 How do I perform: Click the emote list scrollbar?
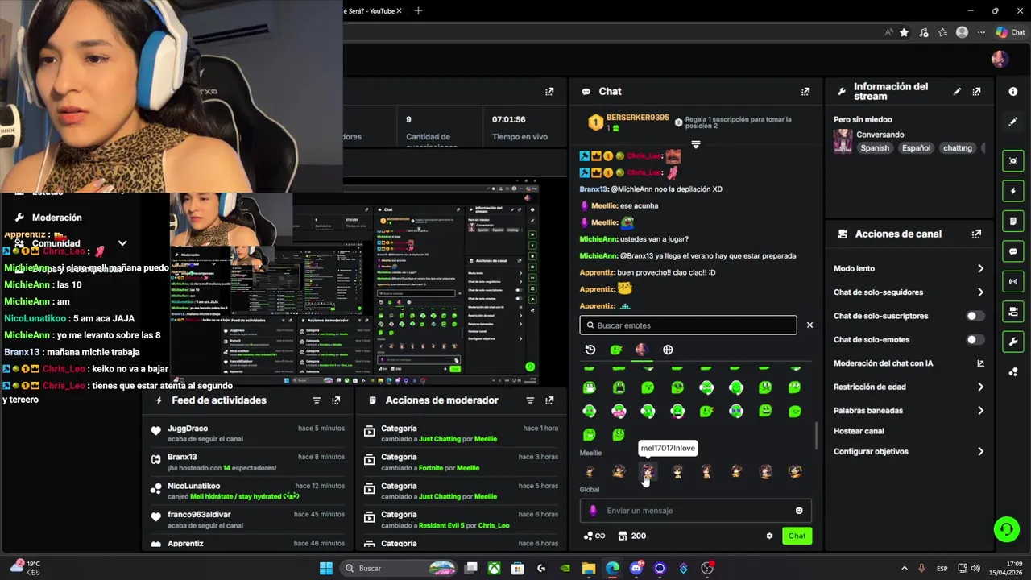click(x=816, y=436)
